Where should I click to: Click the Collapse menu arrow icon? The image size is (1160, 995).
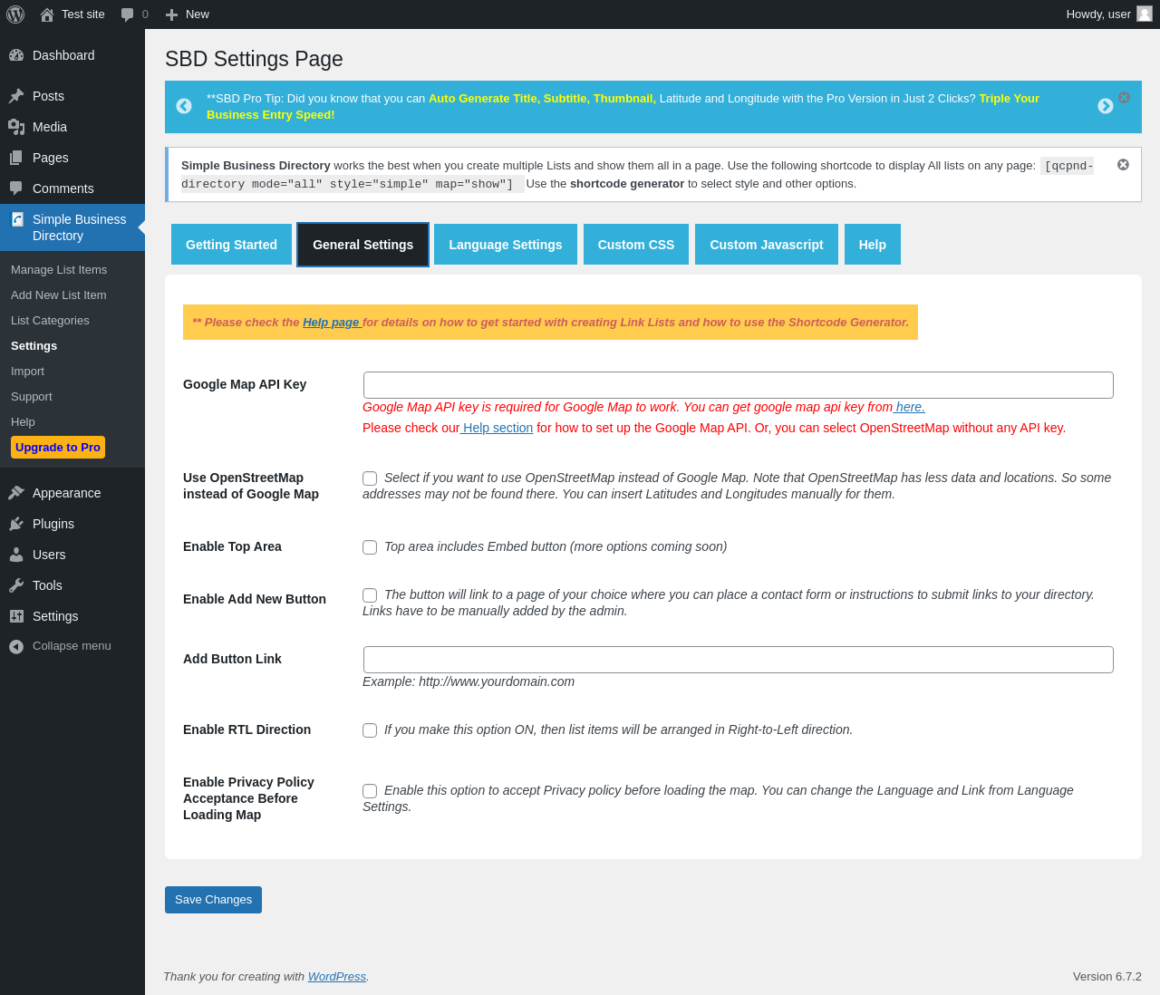pyautogui.click(x=16, y=646)
